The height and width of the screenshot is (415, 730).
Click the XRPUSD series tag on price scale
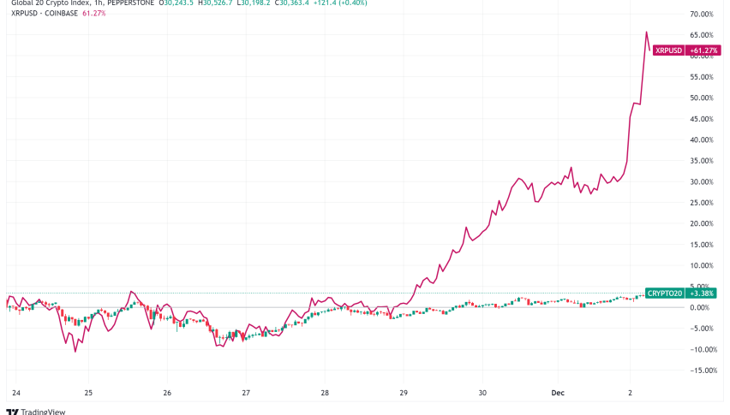coord(667,50)
